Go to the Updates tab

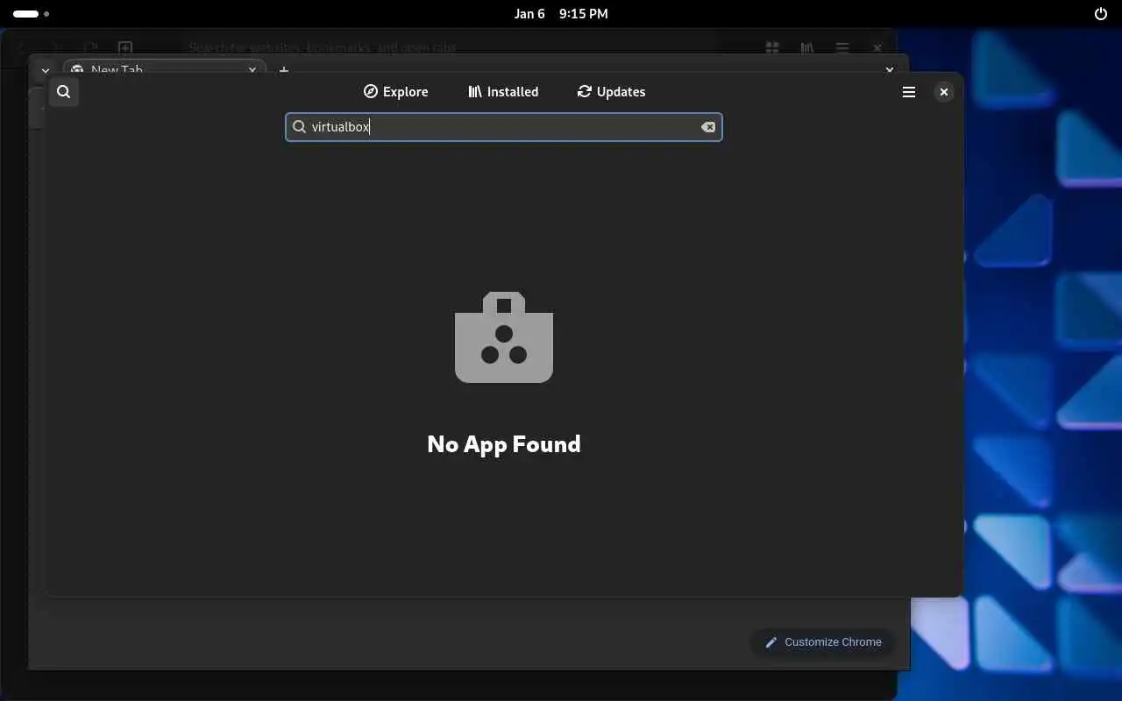coord(611,92)
